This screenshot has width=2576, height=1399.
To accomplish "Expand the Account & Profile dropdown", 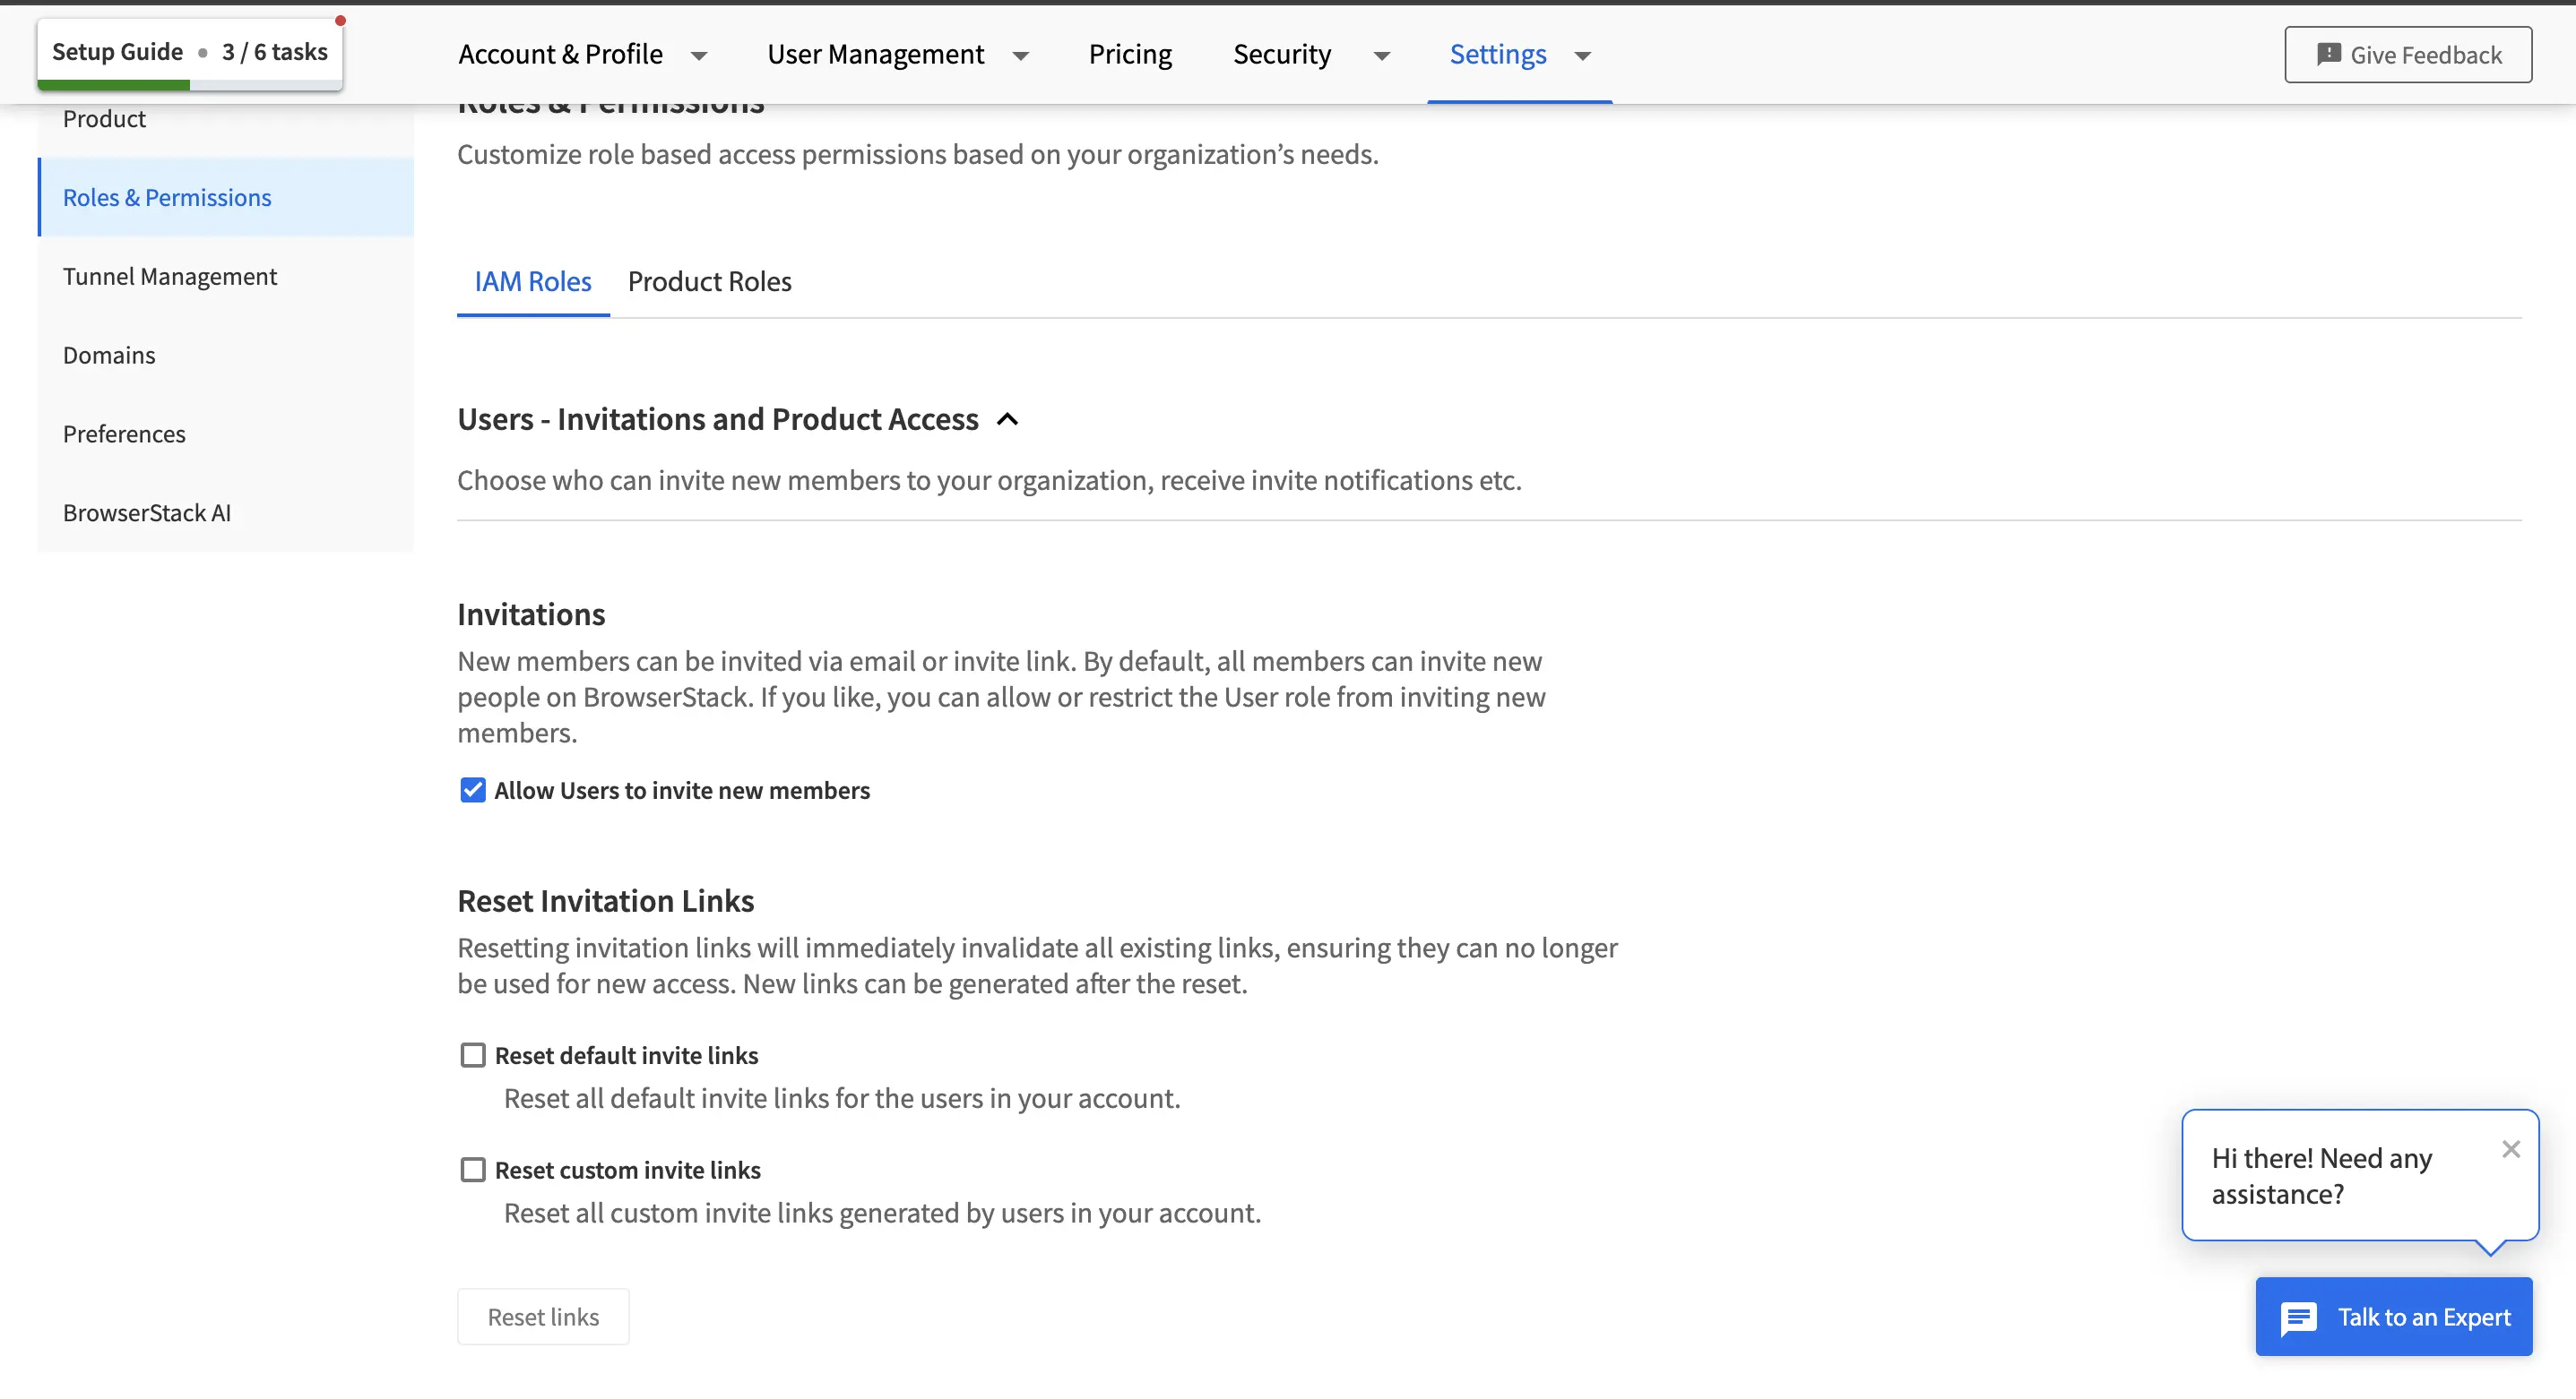I will click(698, 56).
